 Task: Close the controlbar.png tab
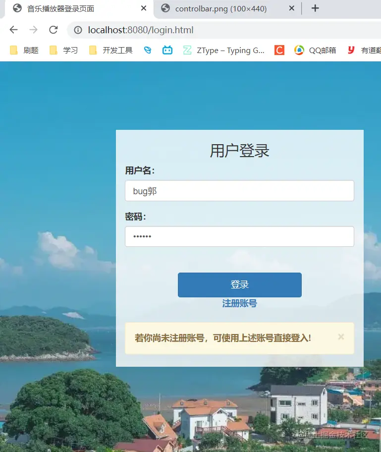pyautogui.click(x=292, y=8)
